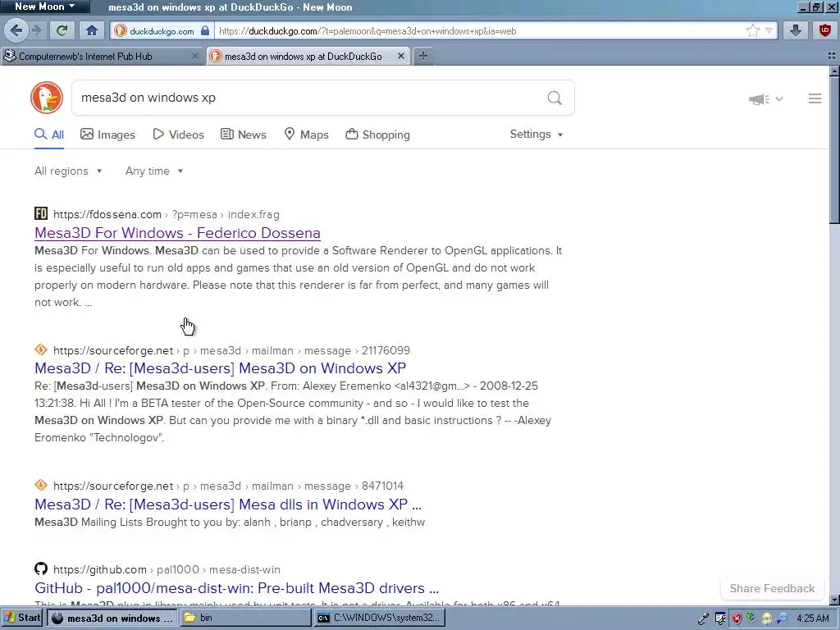Open Mesa3D on Windows XP mailing list result

coord(220,368)
